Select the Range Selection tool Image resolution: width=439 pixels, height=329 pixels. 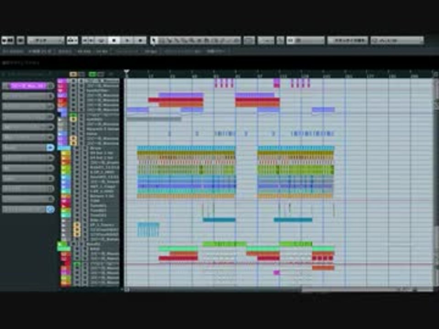(162, 41)
